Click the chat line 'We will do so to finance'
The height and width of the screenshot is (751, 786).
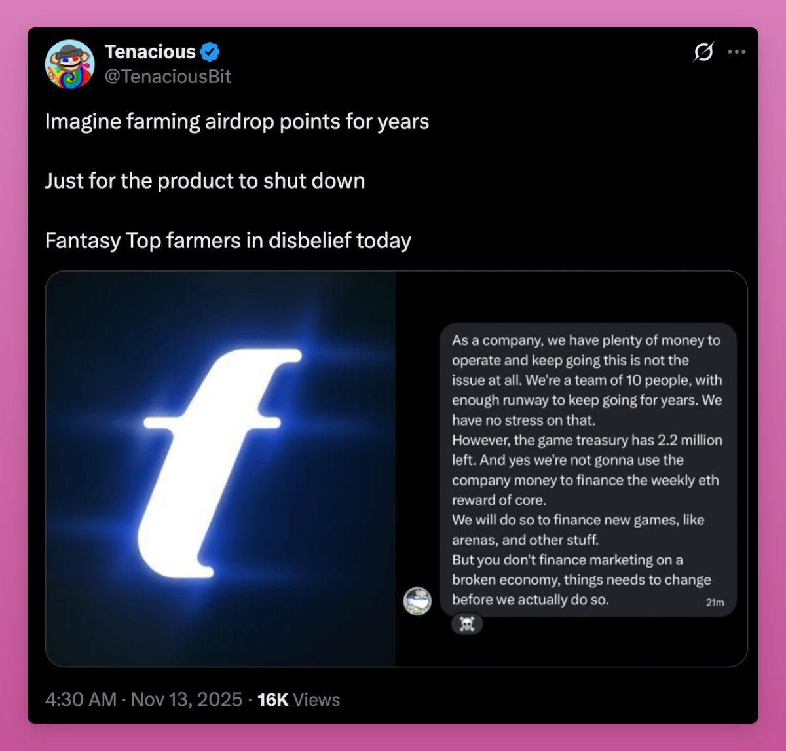578,520
